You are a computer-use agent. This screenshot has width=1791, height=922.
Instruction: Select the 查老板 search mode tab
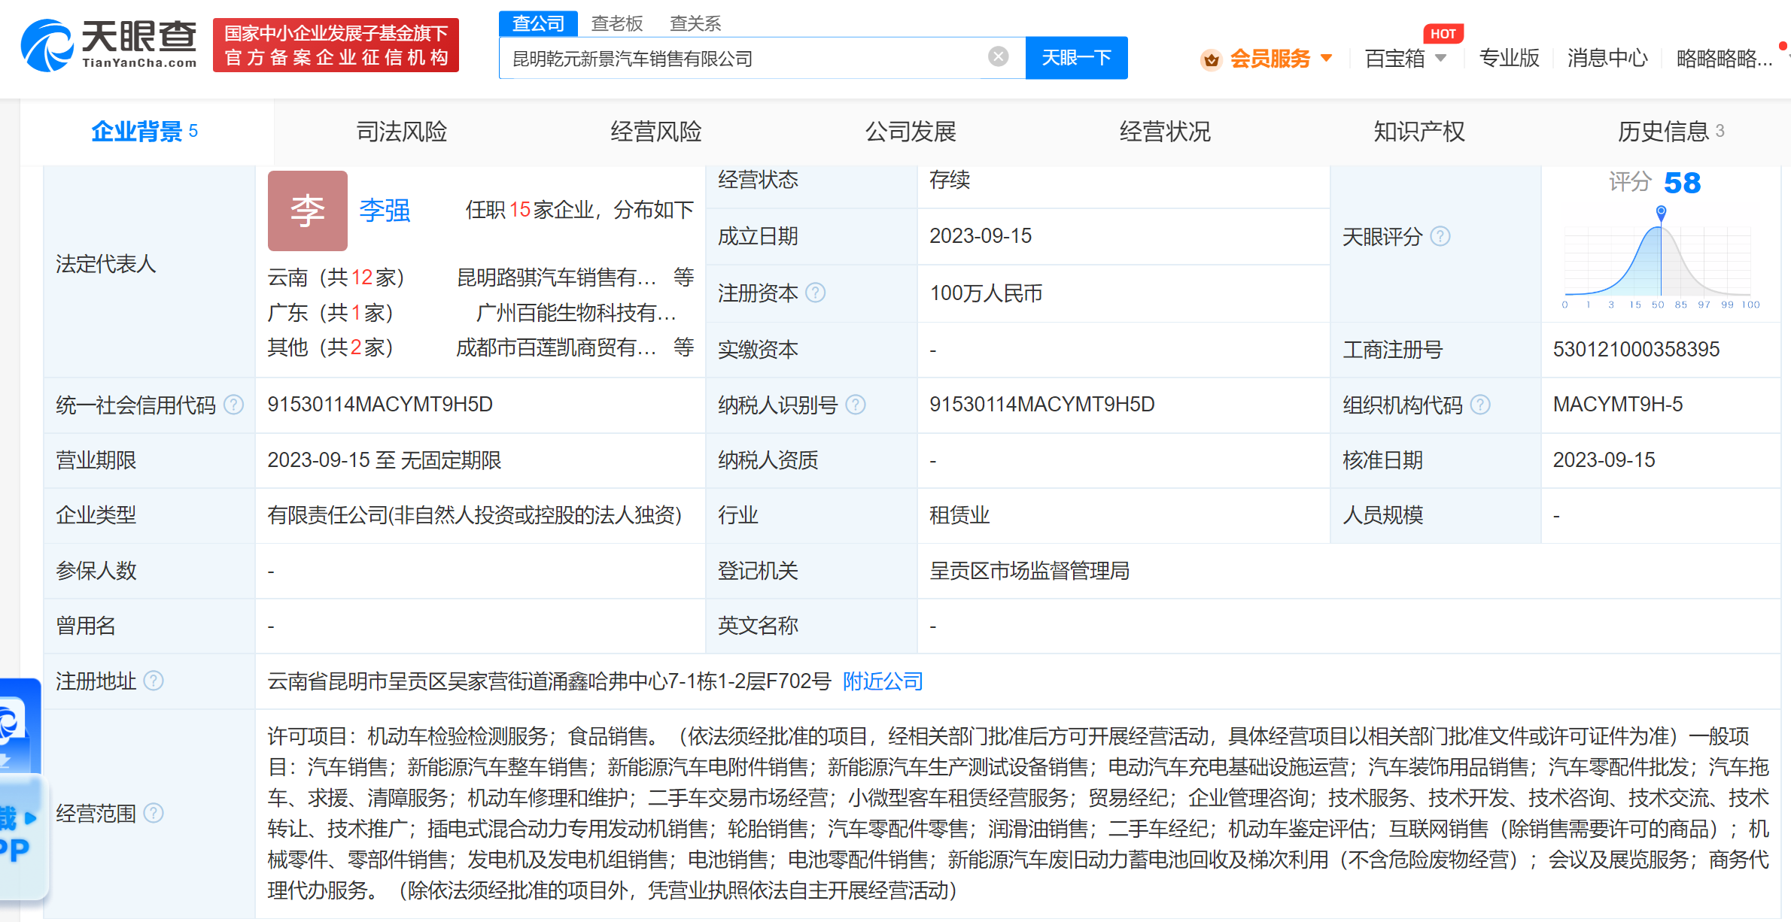(616, 23)
